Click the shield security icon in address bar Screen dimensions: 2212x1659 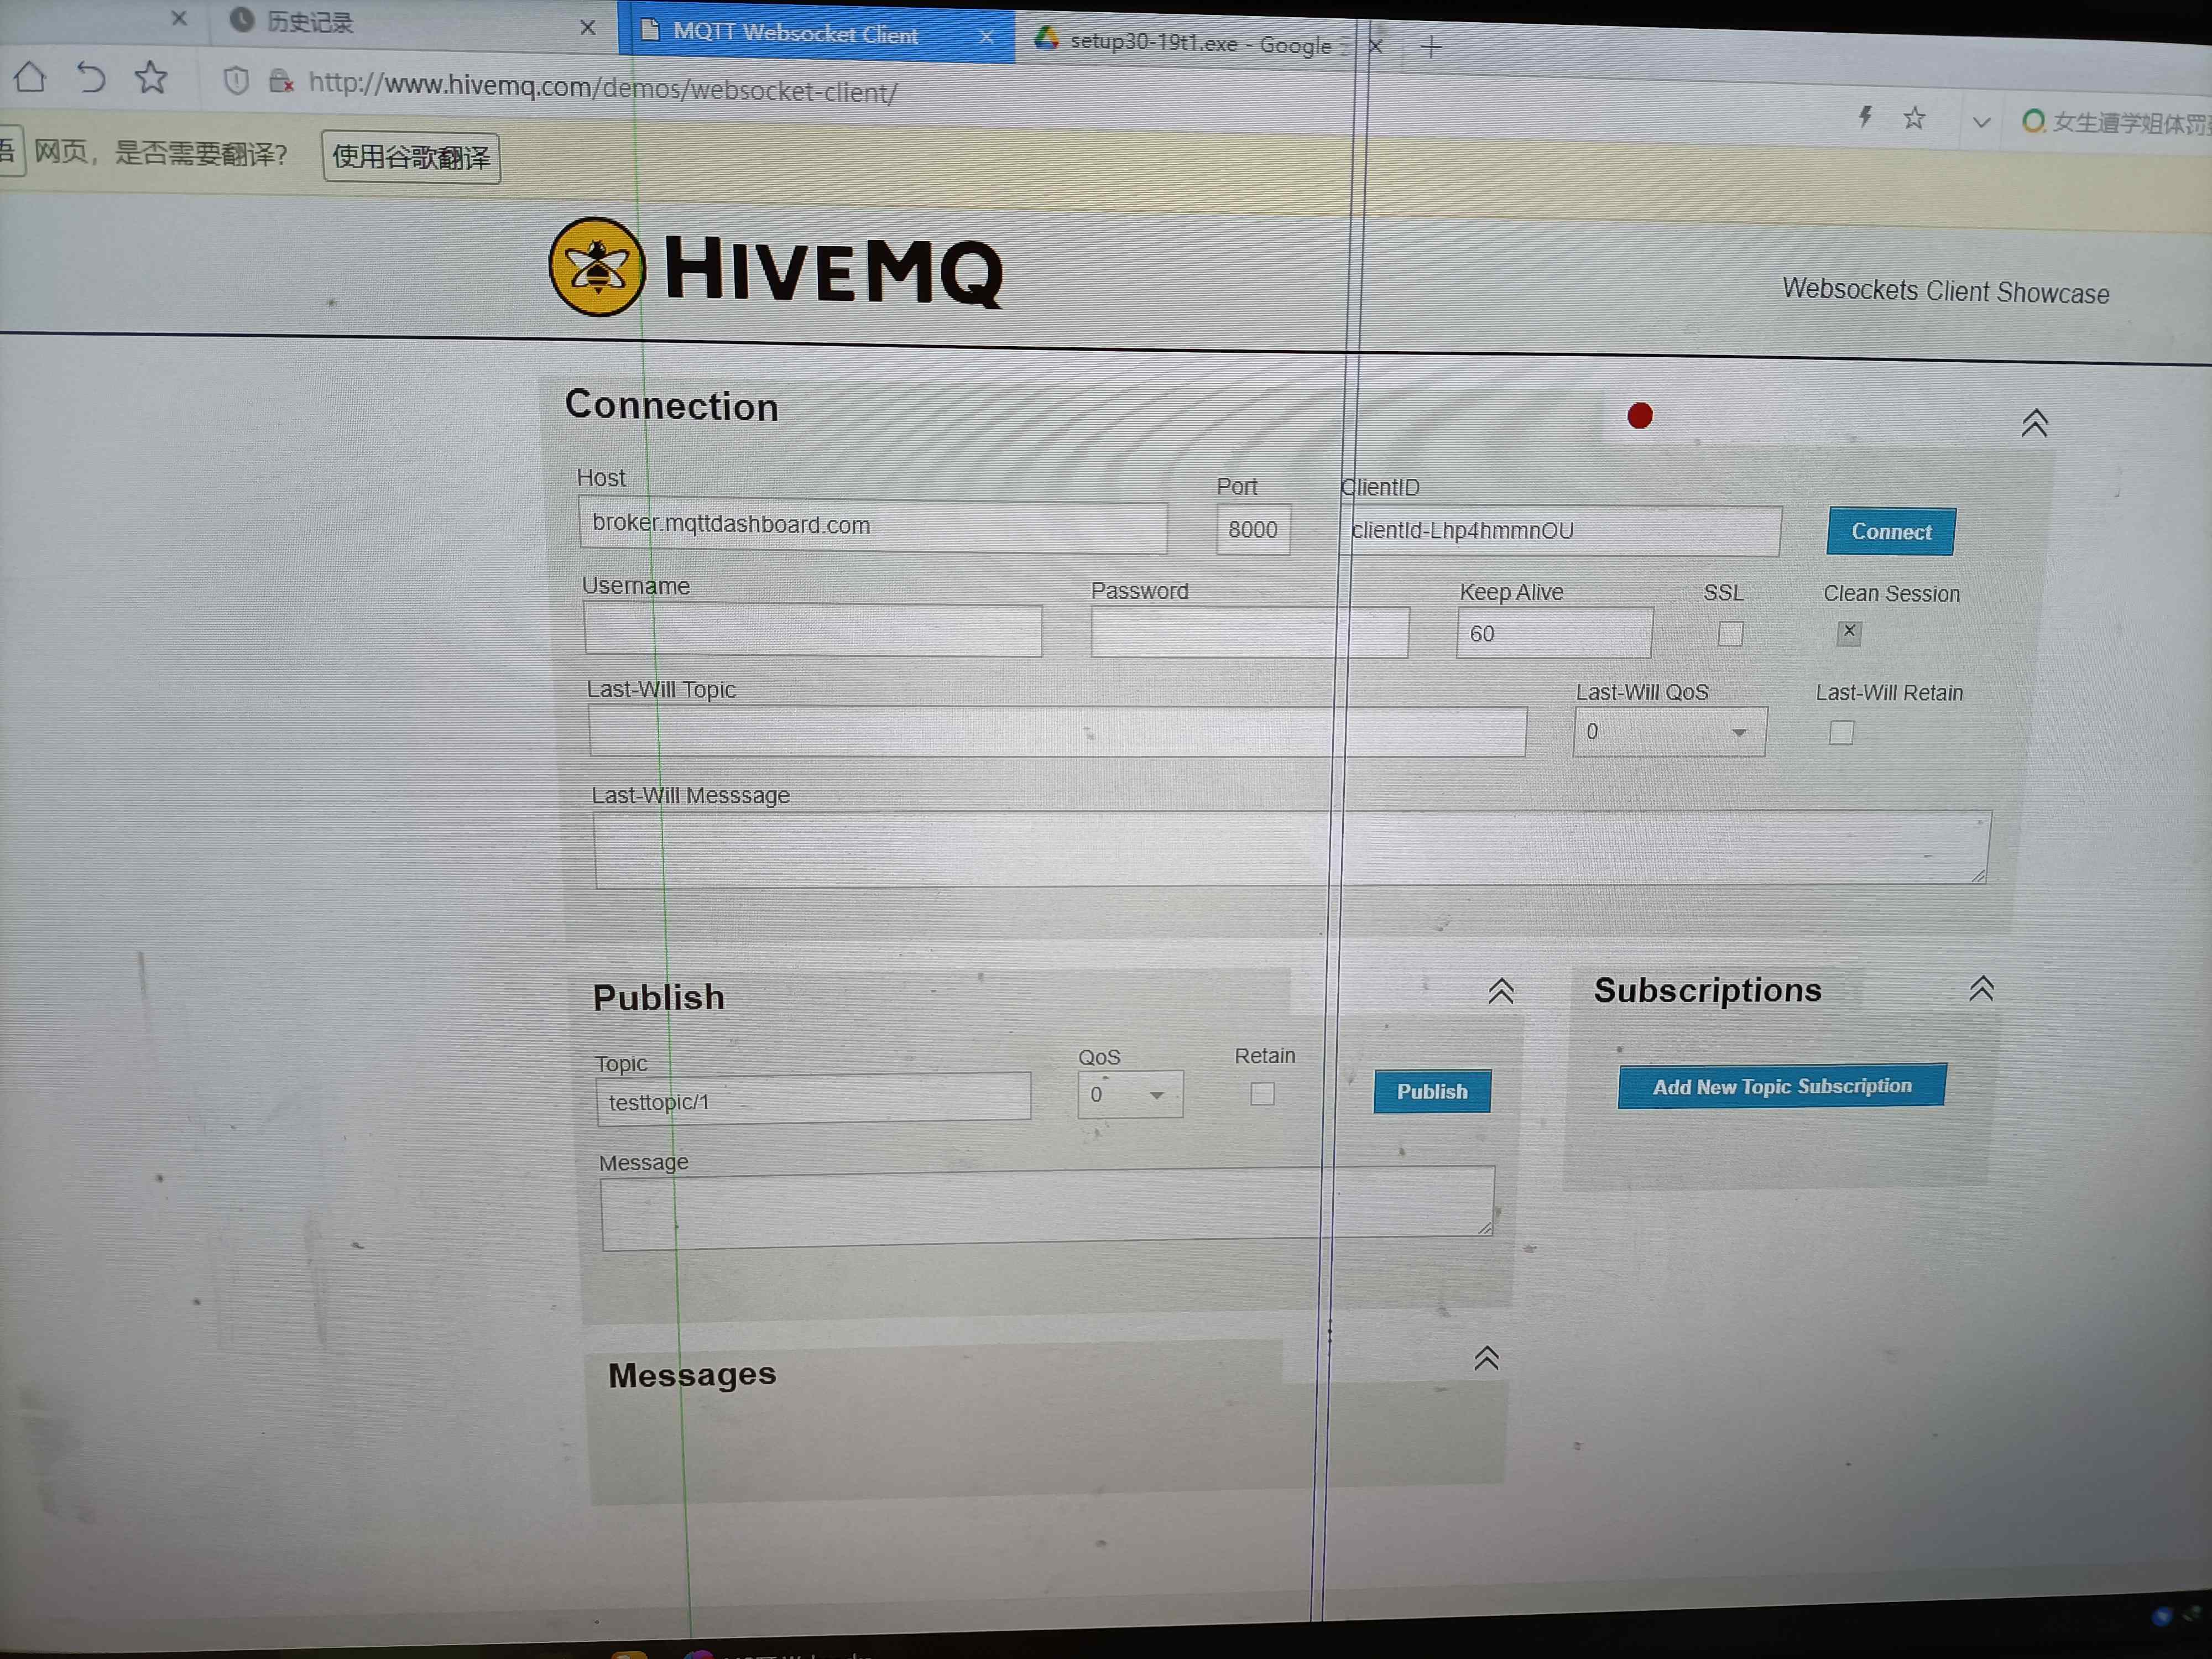tap(236, 80)
